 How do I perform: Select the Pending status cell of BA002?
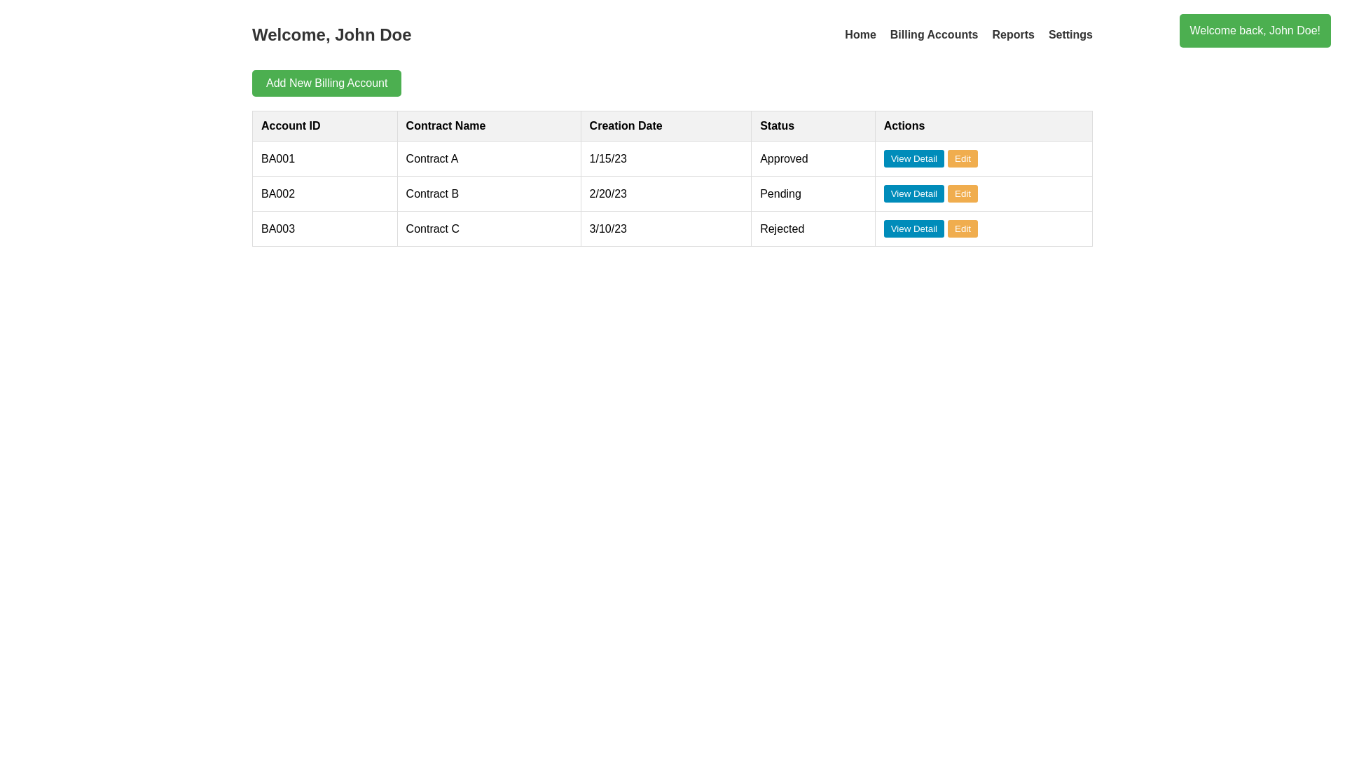pyautogui.click(x=780, y=193)
